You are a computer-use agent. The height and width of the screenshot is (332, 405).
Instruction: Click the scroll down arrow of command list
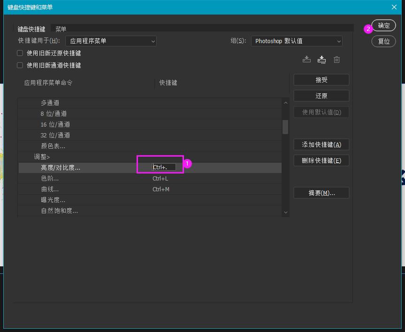click(x=285, y=212)
